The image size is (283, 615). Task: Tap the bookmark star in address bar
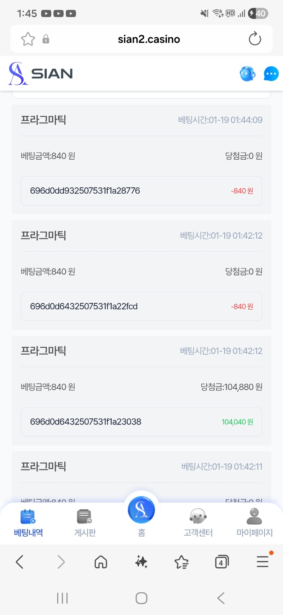click(28, 39)
